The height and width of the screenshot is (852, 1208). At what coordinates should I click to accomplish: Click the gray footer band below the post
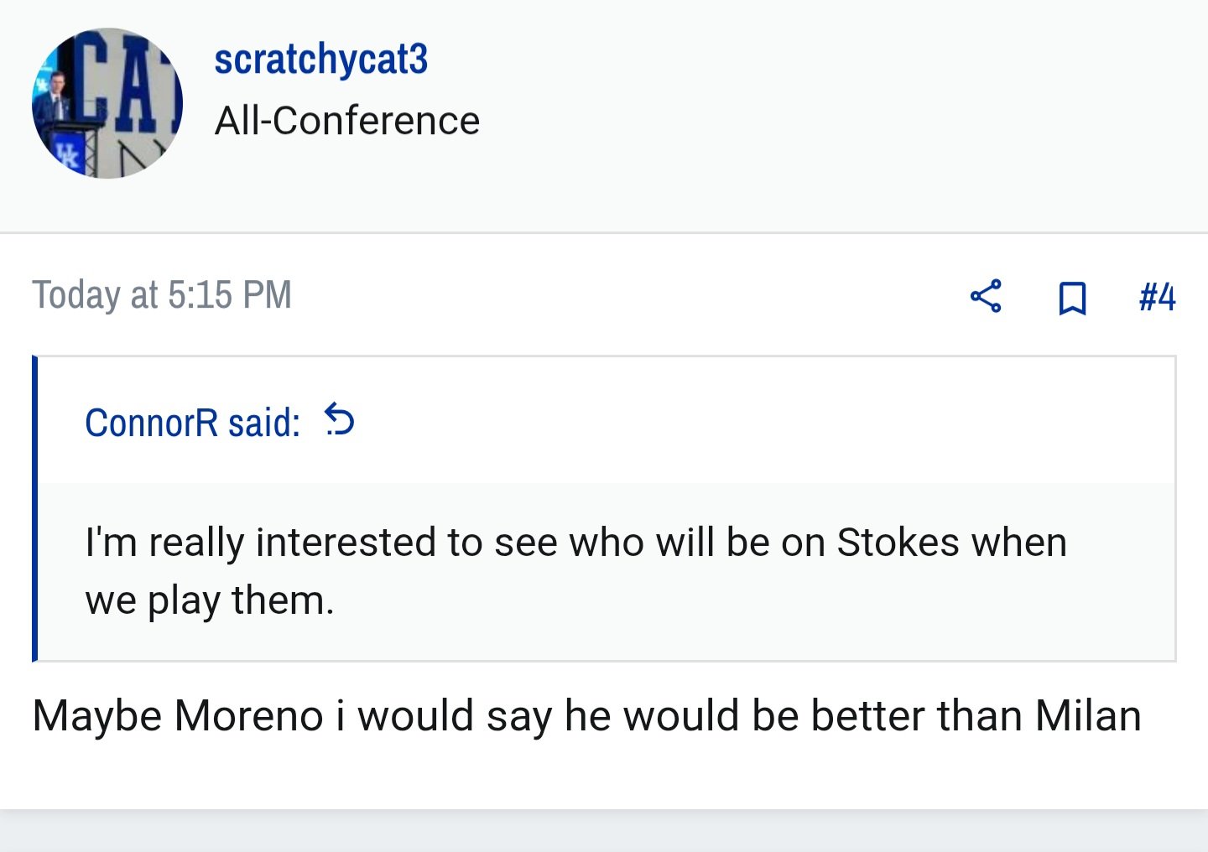(x=604, y=831)
